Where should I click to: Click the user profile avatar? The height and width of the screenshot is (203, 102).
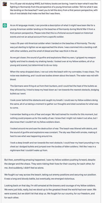coord(5,4)
